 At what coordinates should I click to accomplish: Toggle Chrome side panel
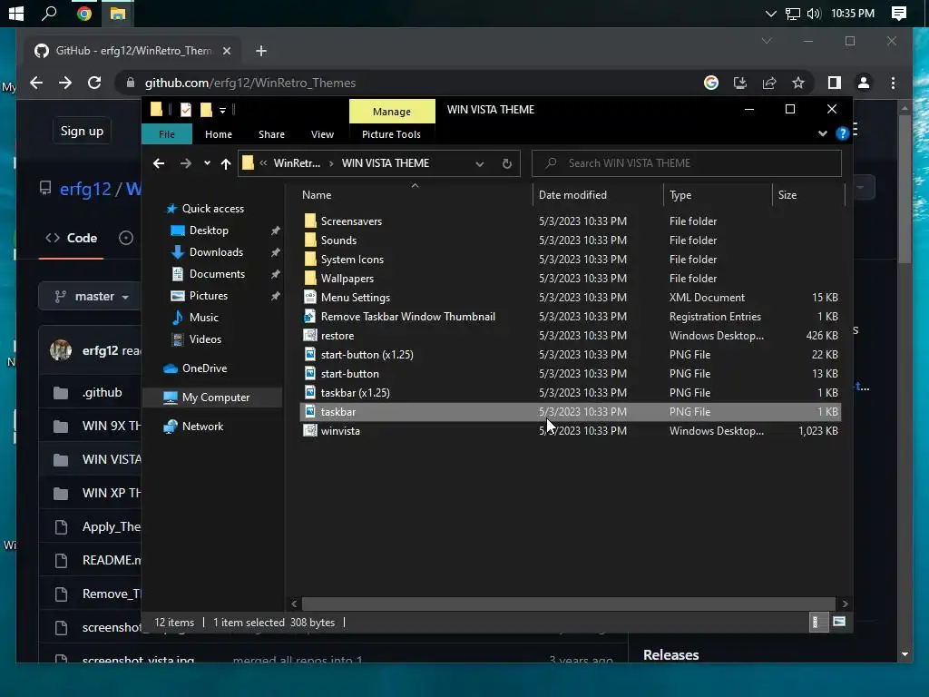tap(835, 83)
